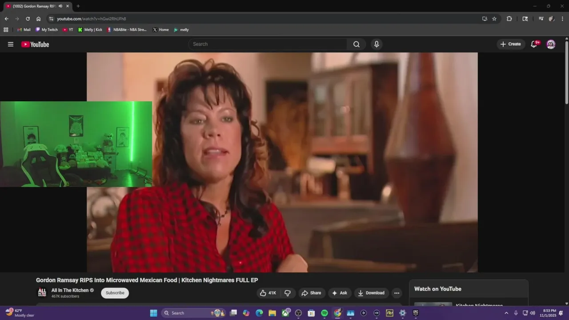Open File Explorer from taskbar
The height and width of the screenshot is (320, 569).
click(x=272, y=313)
